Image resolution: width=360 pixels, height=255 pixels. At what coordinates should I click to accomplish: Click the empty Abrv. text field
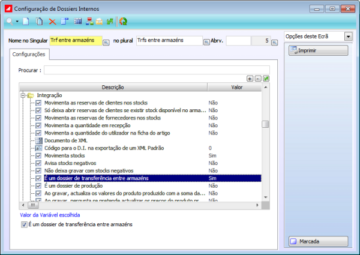point(238,41)
